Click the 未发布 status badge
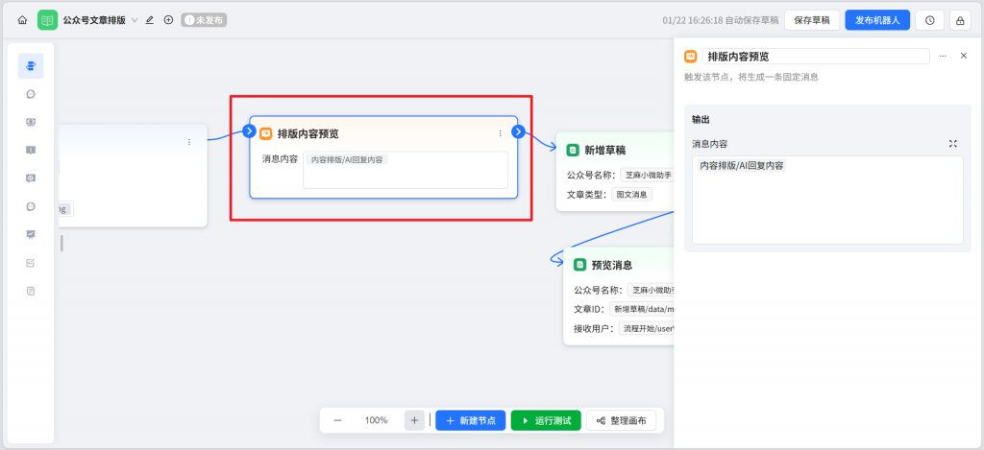Image resolution: width=984 pixels, height=450 pixels. (x=204, y=20)
